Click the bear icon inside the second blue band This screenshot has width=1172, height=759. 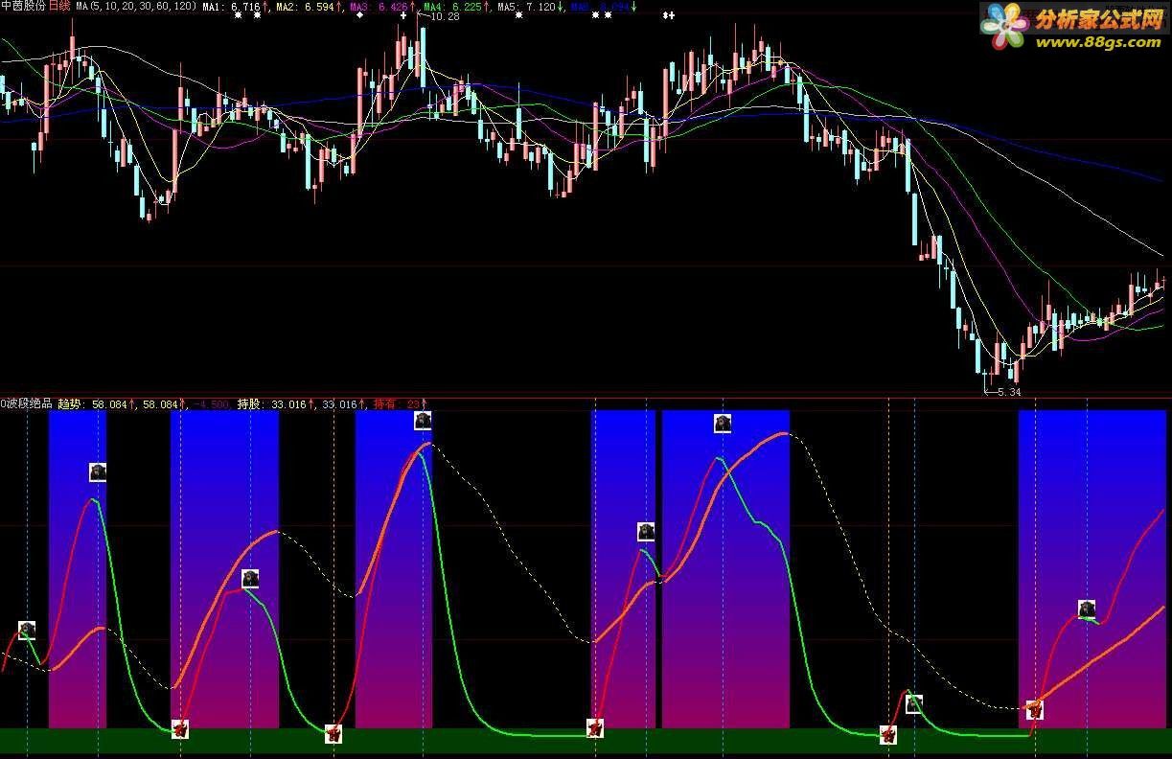pyautogui.click(x=250, y=578)
